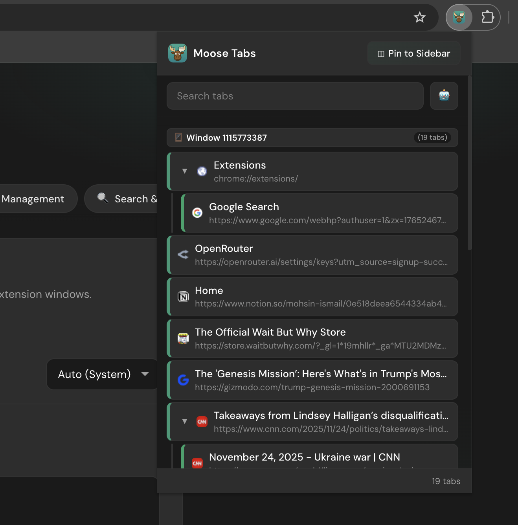Click the gizmodo.com trump-genesis-mission URL

pyautogui.click(x=312, y=387)
